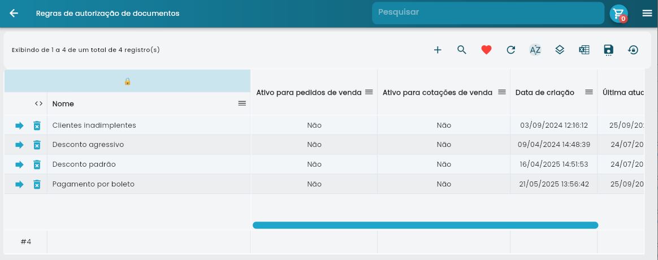Click the magnifier search icon in toolbar
658x260 pixels.
tap(462, 50)
